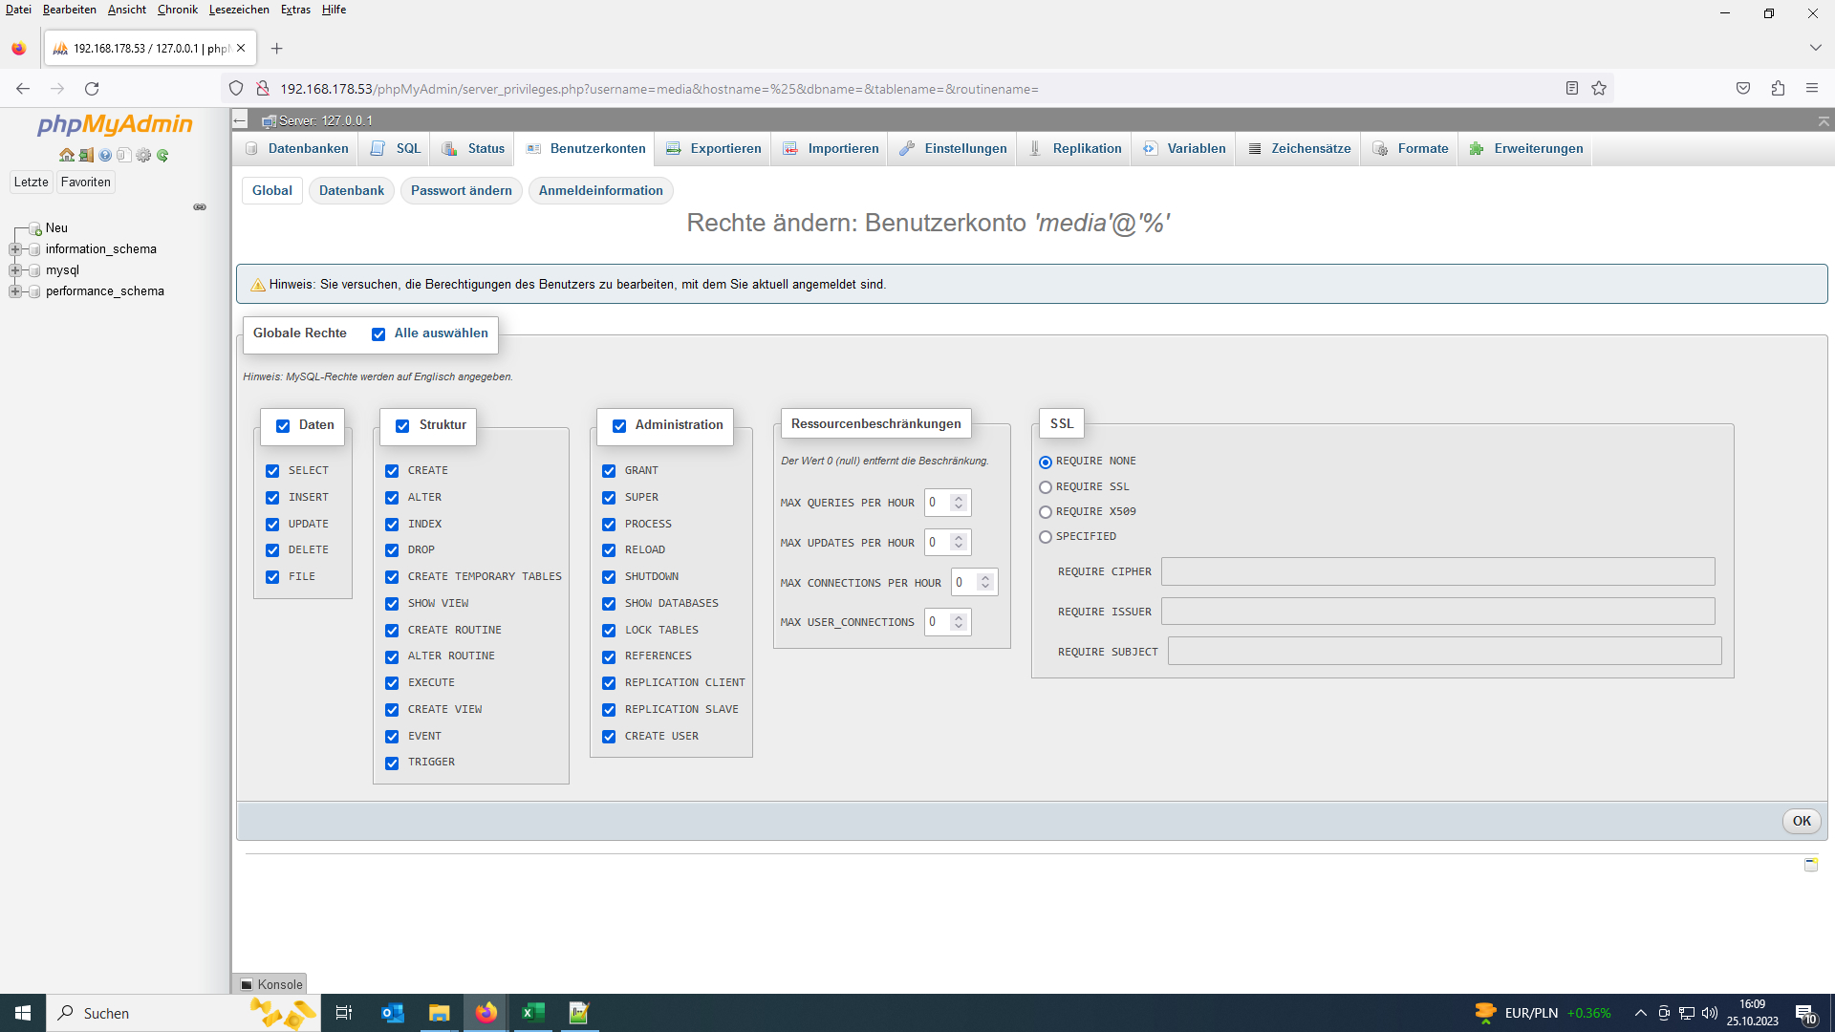Expand the performance_schema tree node

tap(14, 291)
